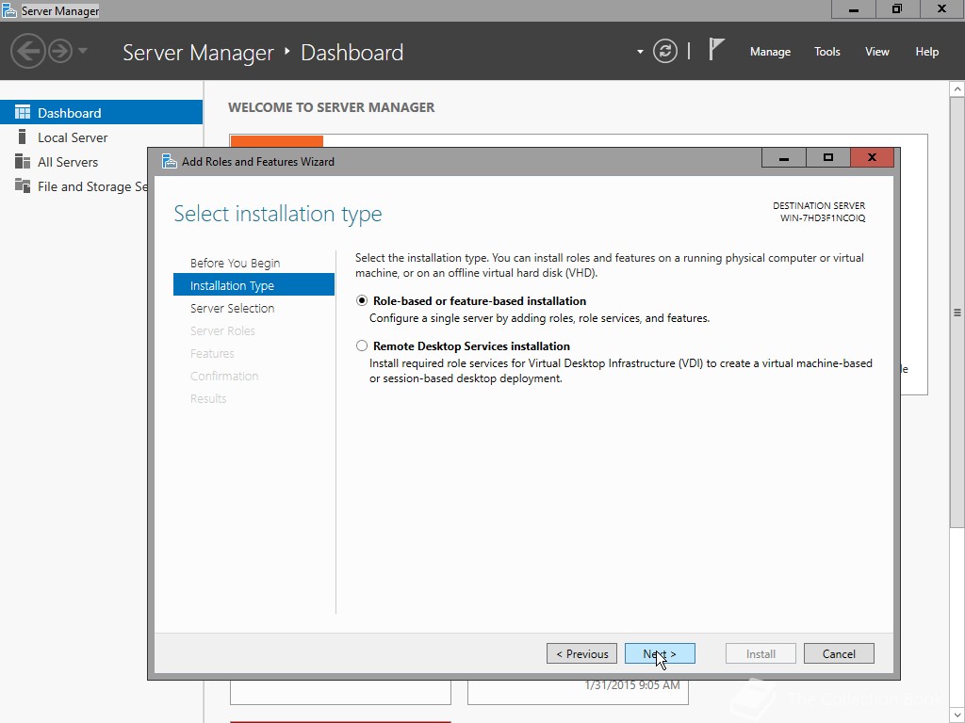Screen dimensions: 965x723
Task: Maximize the Add Roles wizard
Action: pos(827,158)
